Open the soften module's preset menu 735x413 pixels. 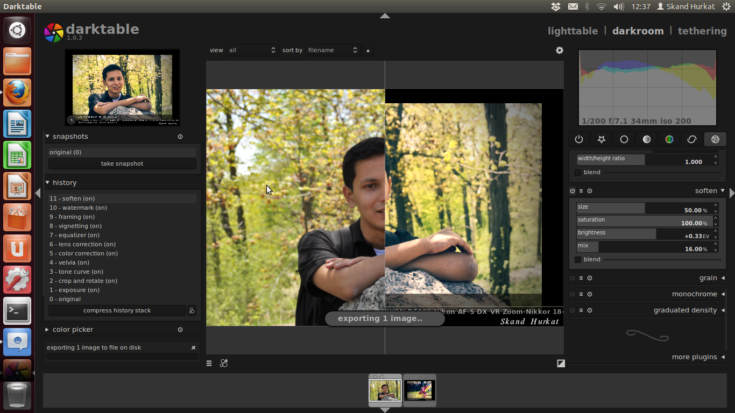582,191
